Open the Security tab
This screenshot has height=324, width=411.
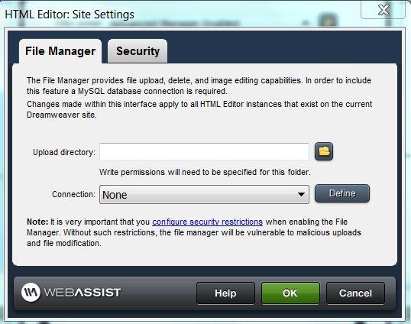[x=138, y=51]
